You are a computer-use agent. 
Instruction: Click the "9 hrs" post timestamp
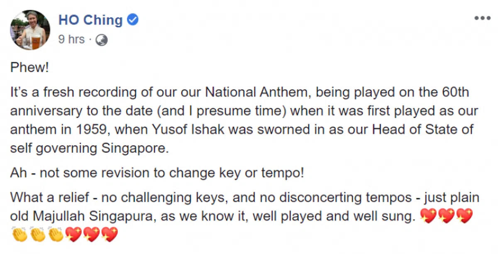click(71, 39)
